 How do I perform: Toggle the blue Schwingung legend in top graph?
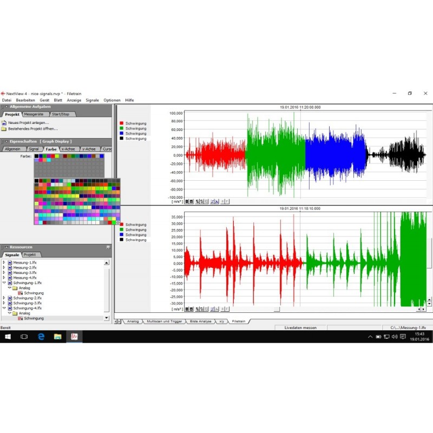point(121,133)
